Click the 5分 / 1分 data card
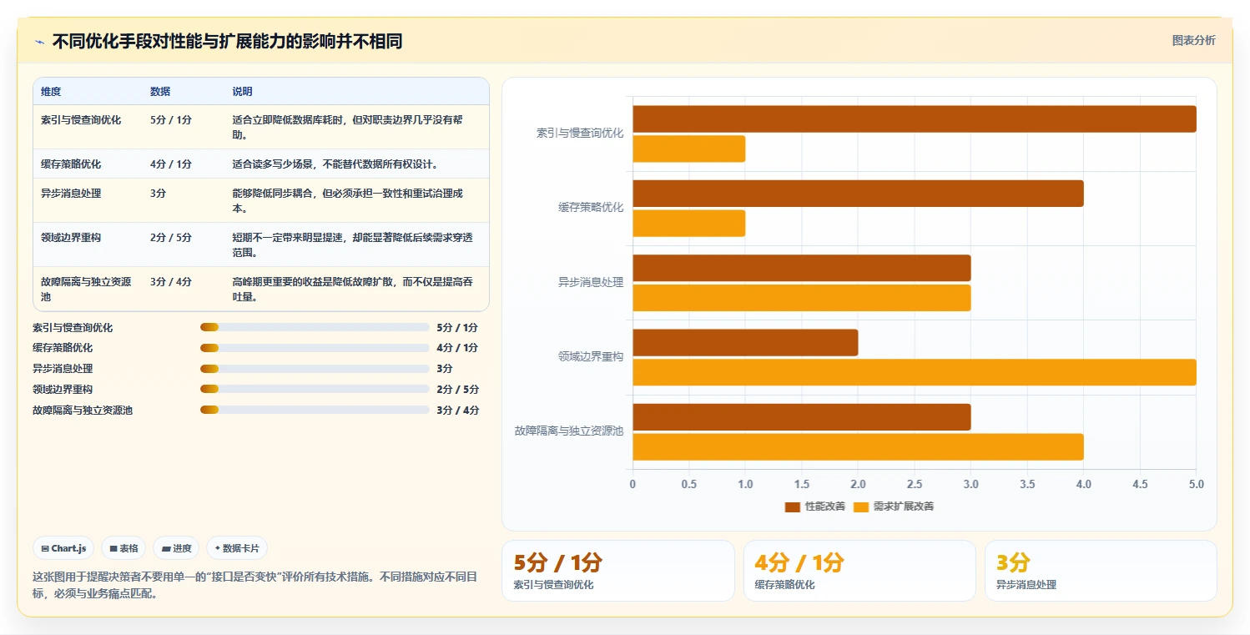Screen dimensions: 1250x635 click(x=617, y=571)
